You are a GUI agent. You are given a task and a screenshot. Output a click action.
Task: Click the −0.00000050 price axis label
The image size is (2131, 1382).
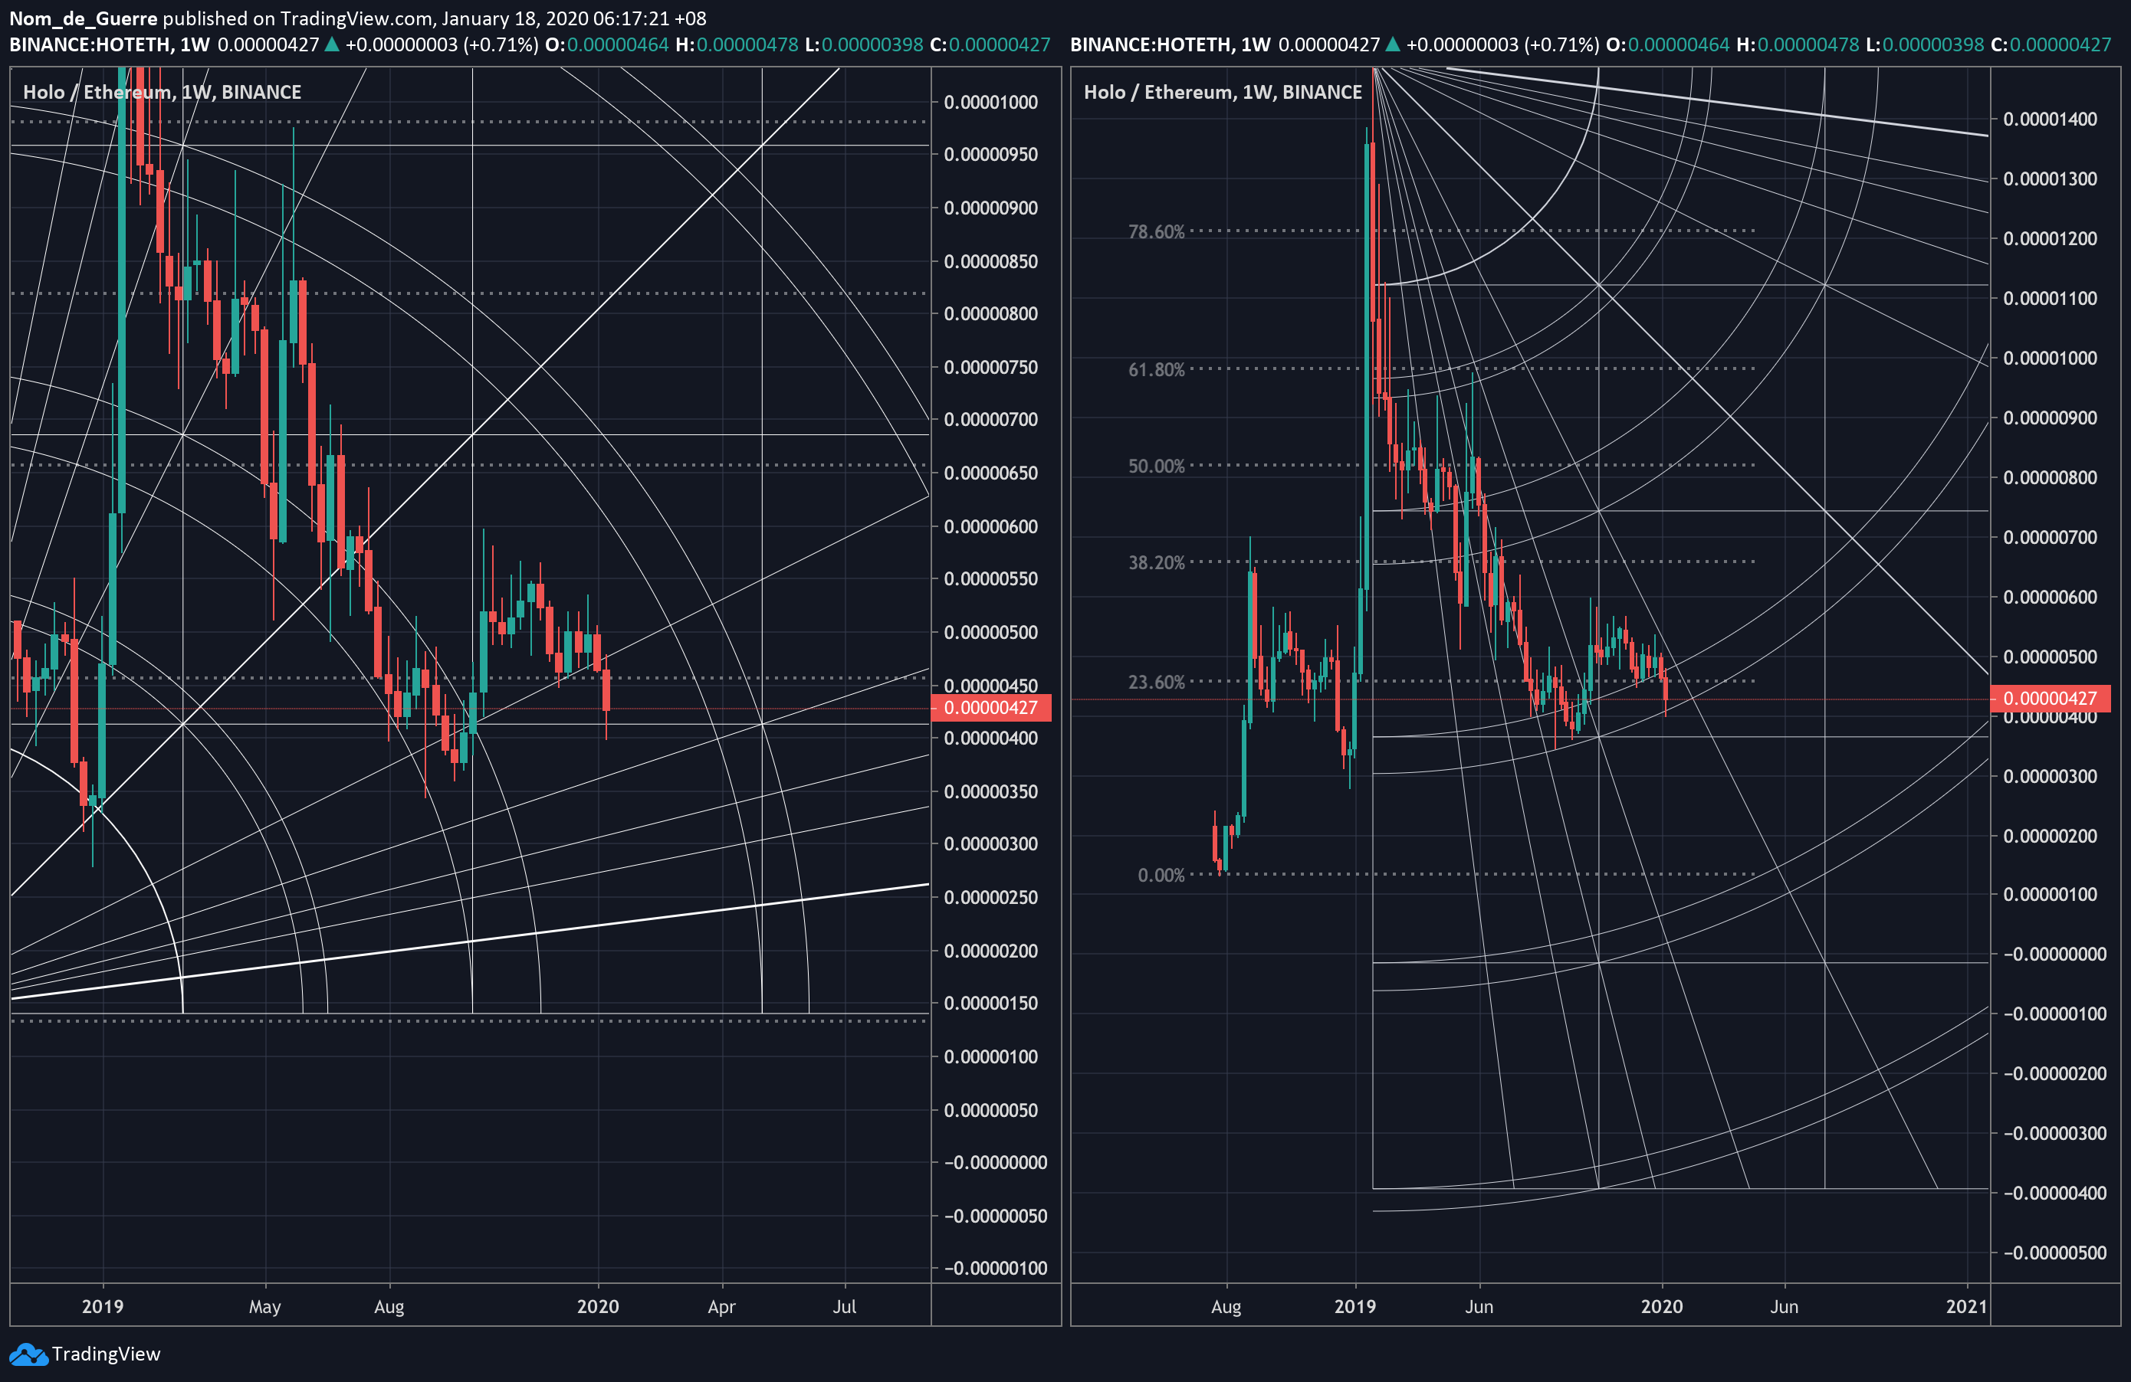996,1217
